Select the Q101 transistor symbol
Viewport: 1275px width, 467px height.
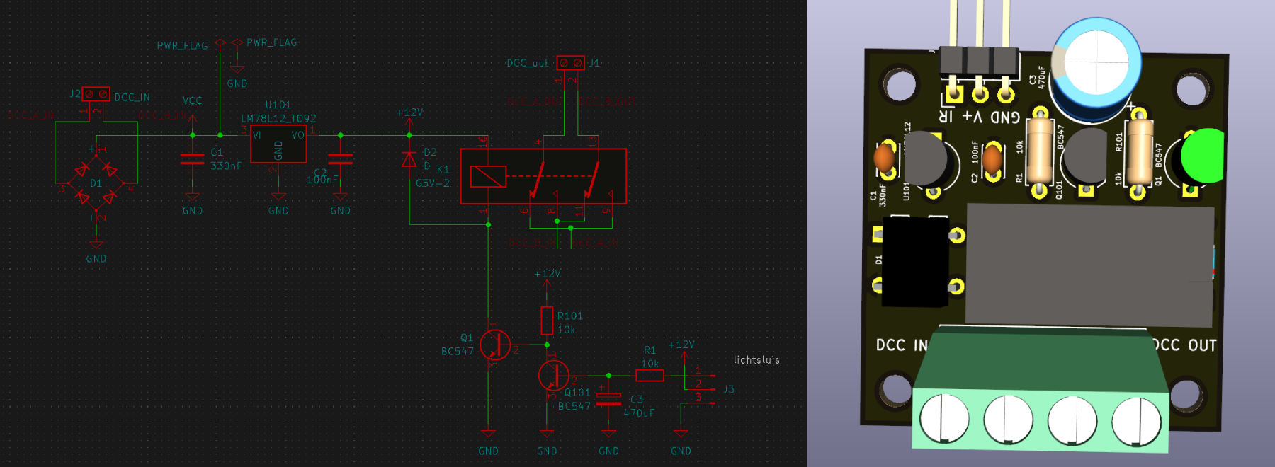[x=553, y=376]
